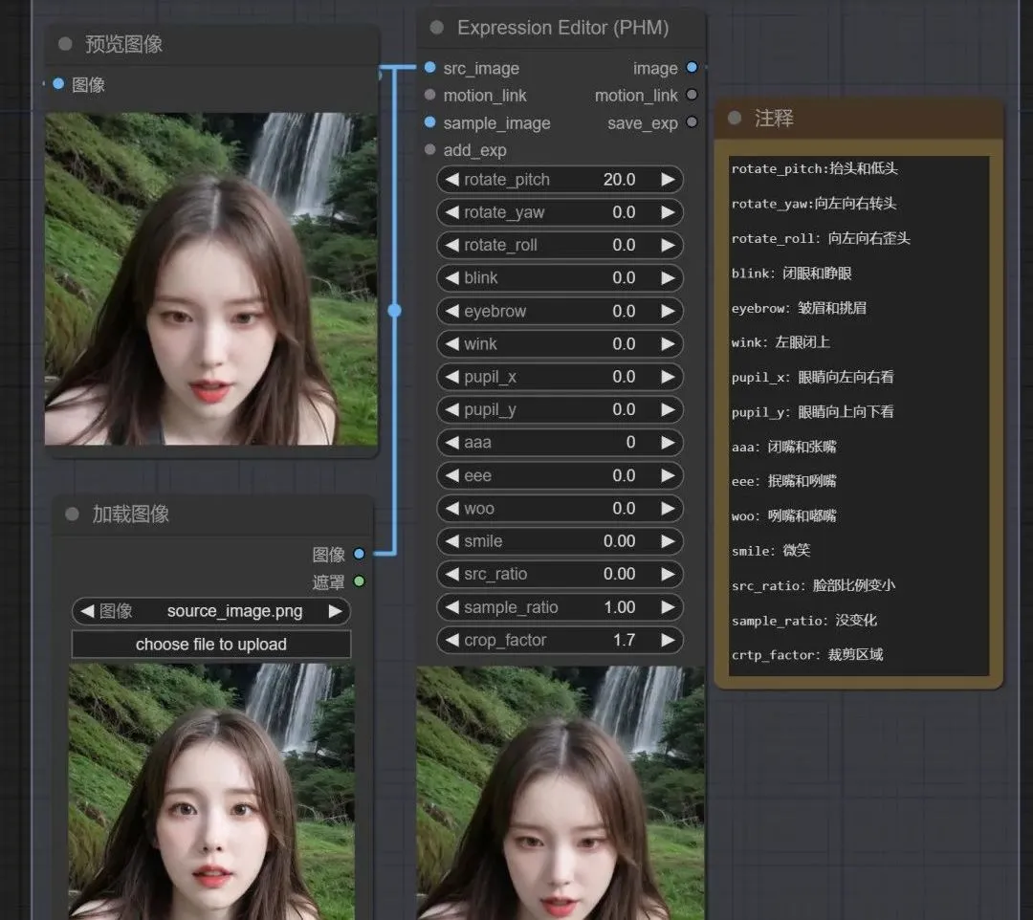Viewport: 1033px width, 920px height.
Task: Open the source_image.png file selector
Action: click(x=233, y=611)
